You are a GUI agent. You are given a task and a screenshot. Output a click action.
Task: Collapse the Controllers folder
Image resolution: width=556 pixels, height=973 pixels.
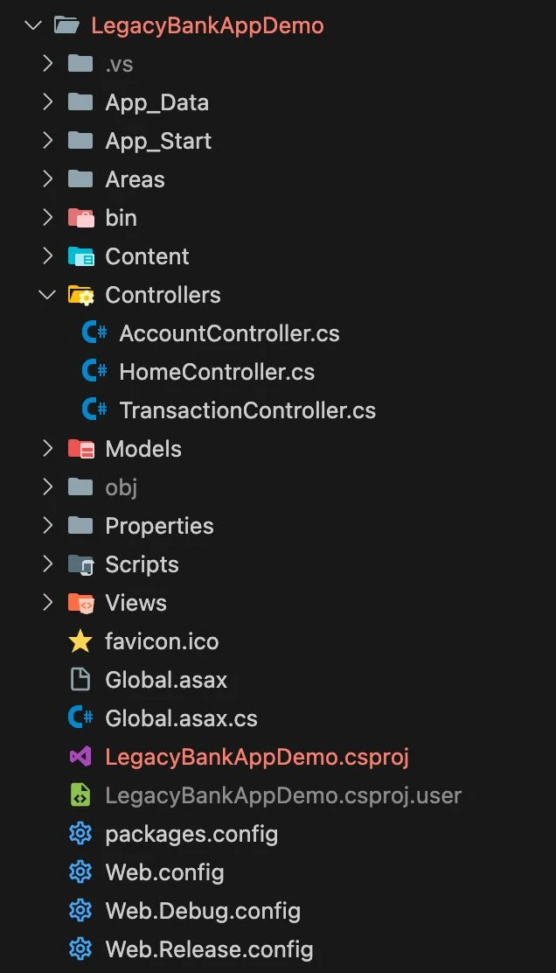[47, 295]
